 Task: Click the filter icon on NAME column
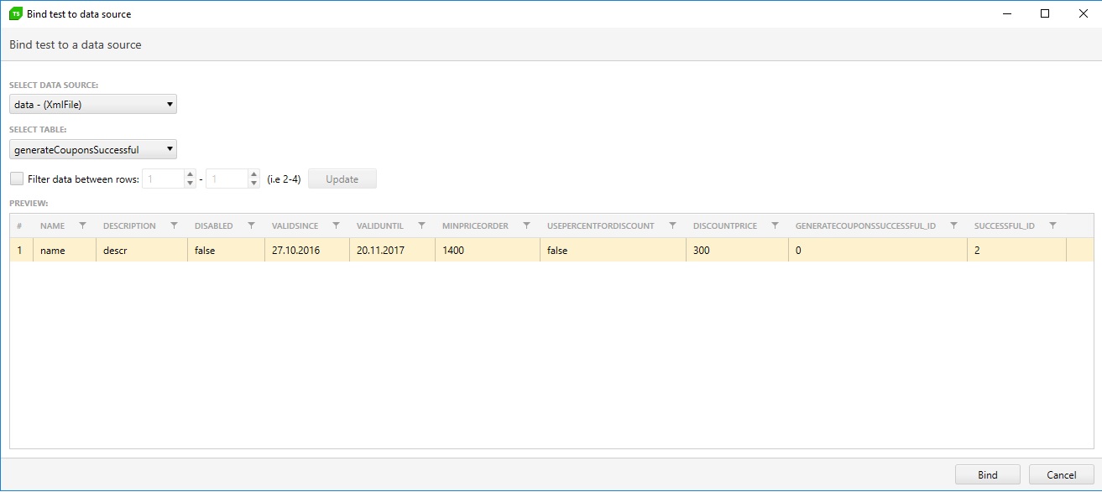(82, 225)
